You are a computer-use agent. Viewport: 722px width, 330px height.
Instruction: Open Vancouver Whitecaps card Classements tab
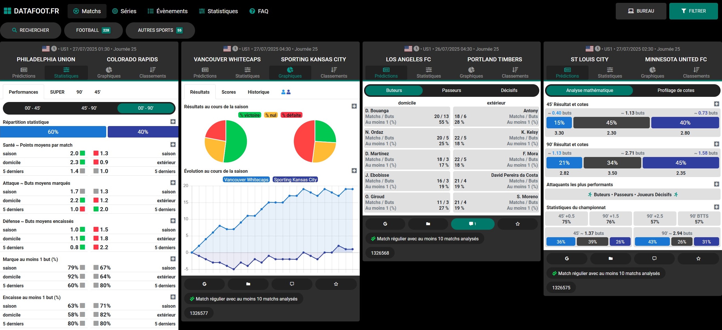[x=334, y=72]
